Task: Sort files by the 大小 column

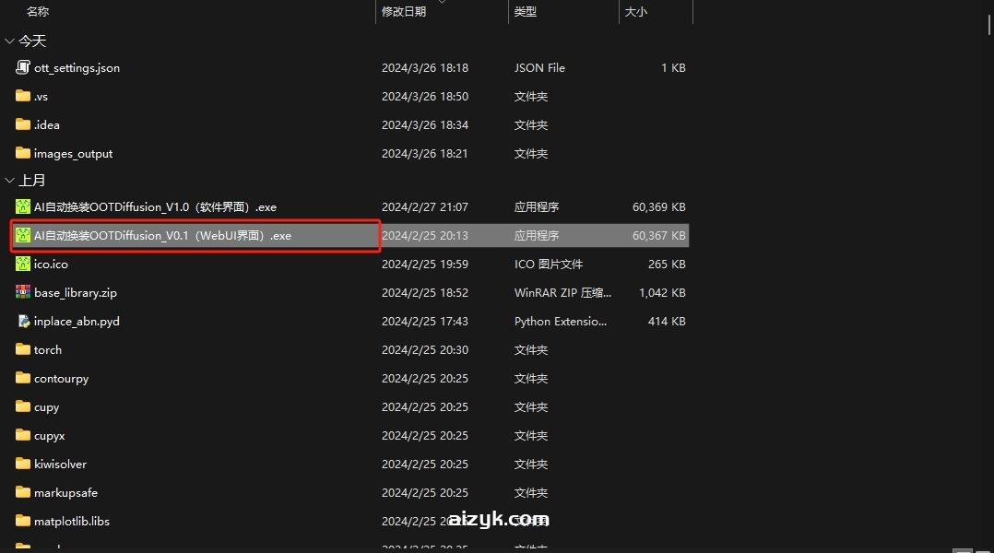Action: (637, 12)
